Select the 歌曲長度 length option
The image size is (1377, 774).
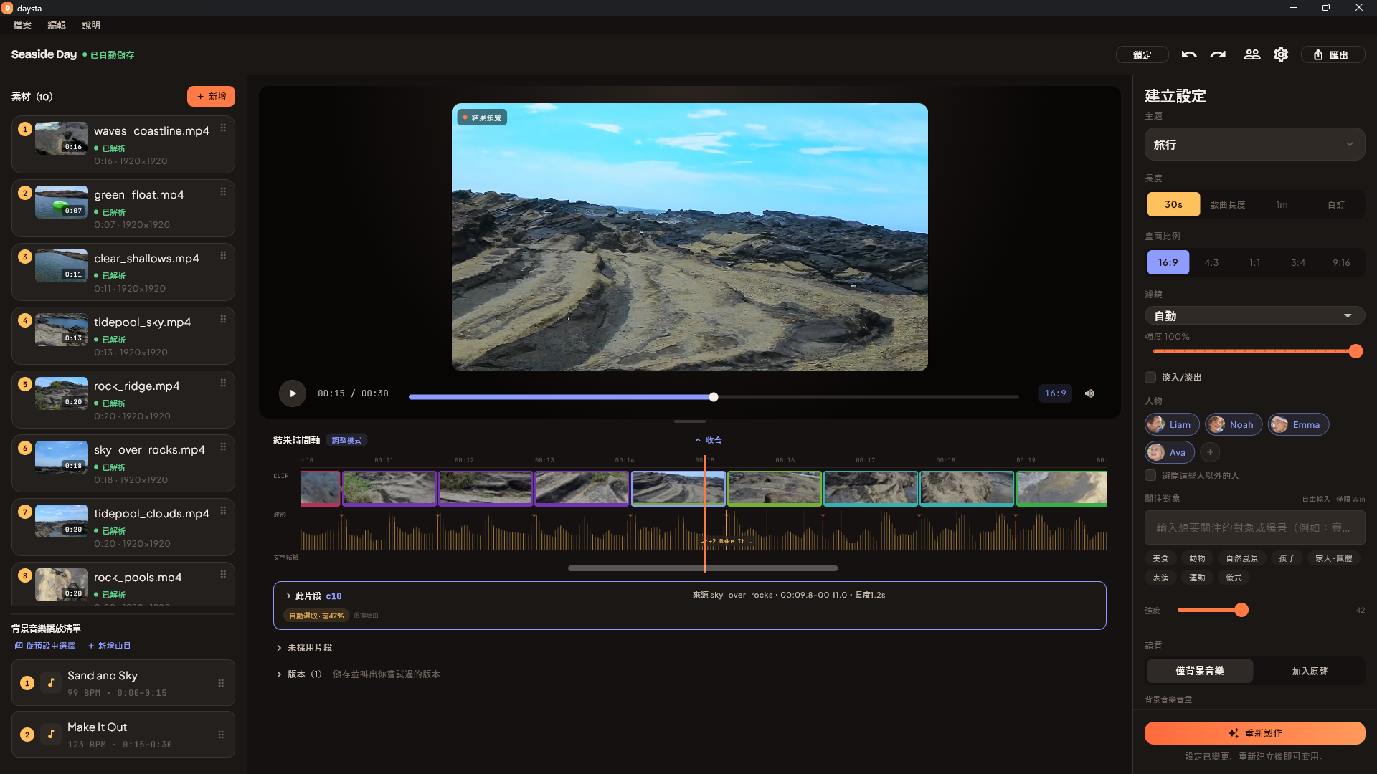click(x=1227, y=204)
